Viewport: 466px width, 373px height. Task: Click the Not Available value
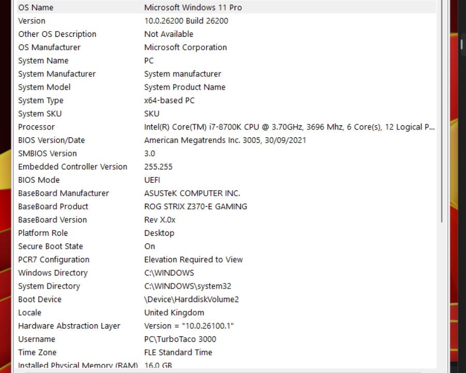pos(168,34)
